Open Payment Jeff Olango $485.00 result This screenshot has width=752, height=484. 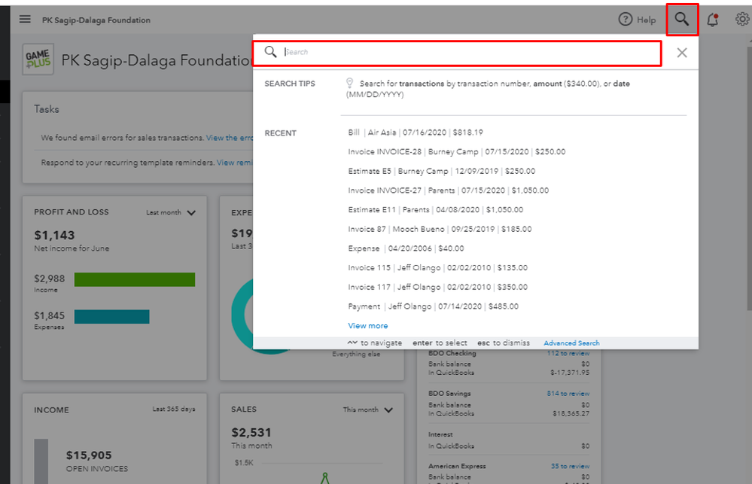433,306
